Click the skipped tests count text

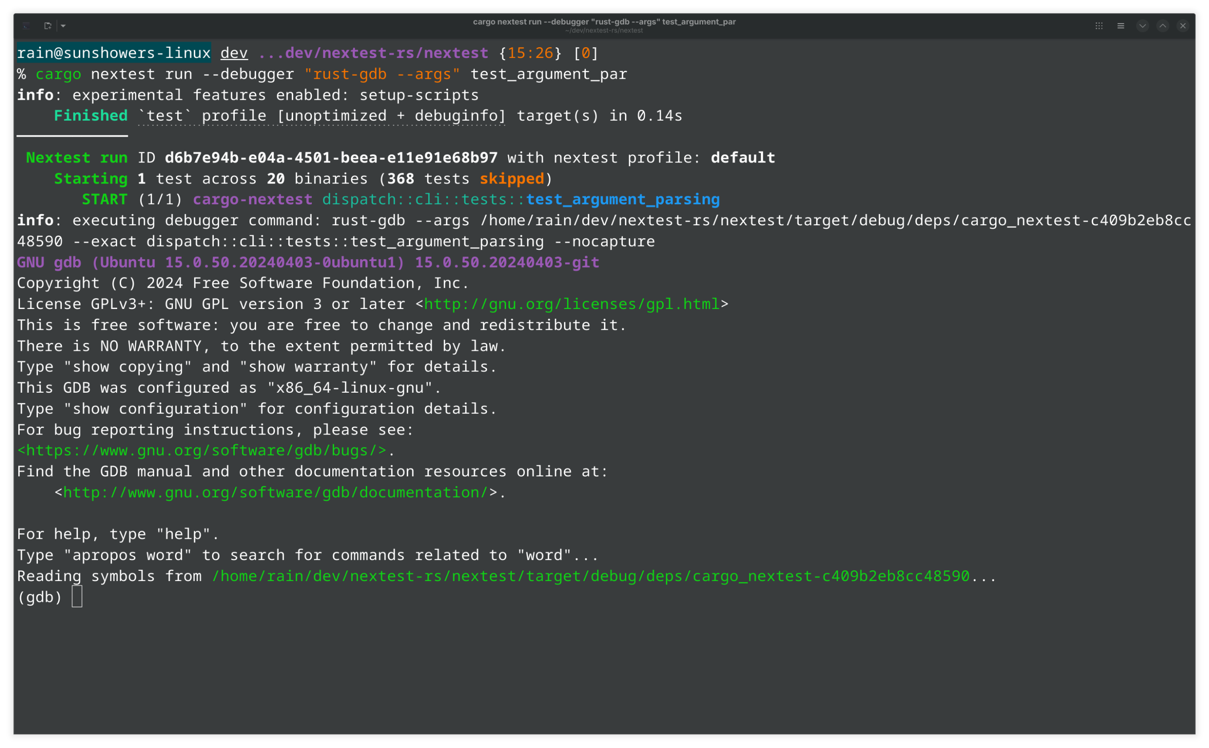(x=512, y=178)
